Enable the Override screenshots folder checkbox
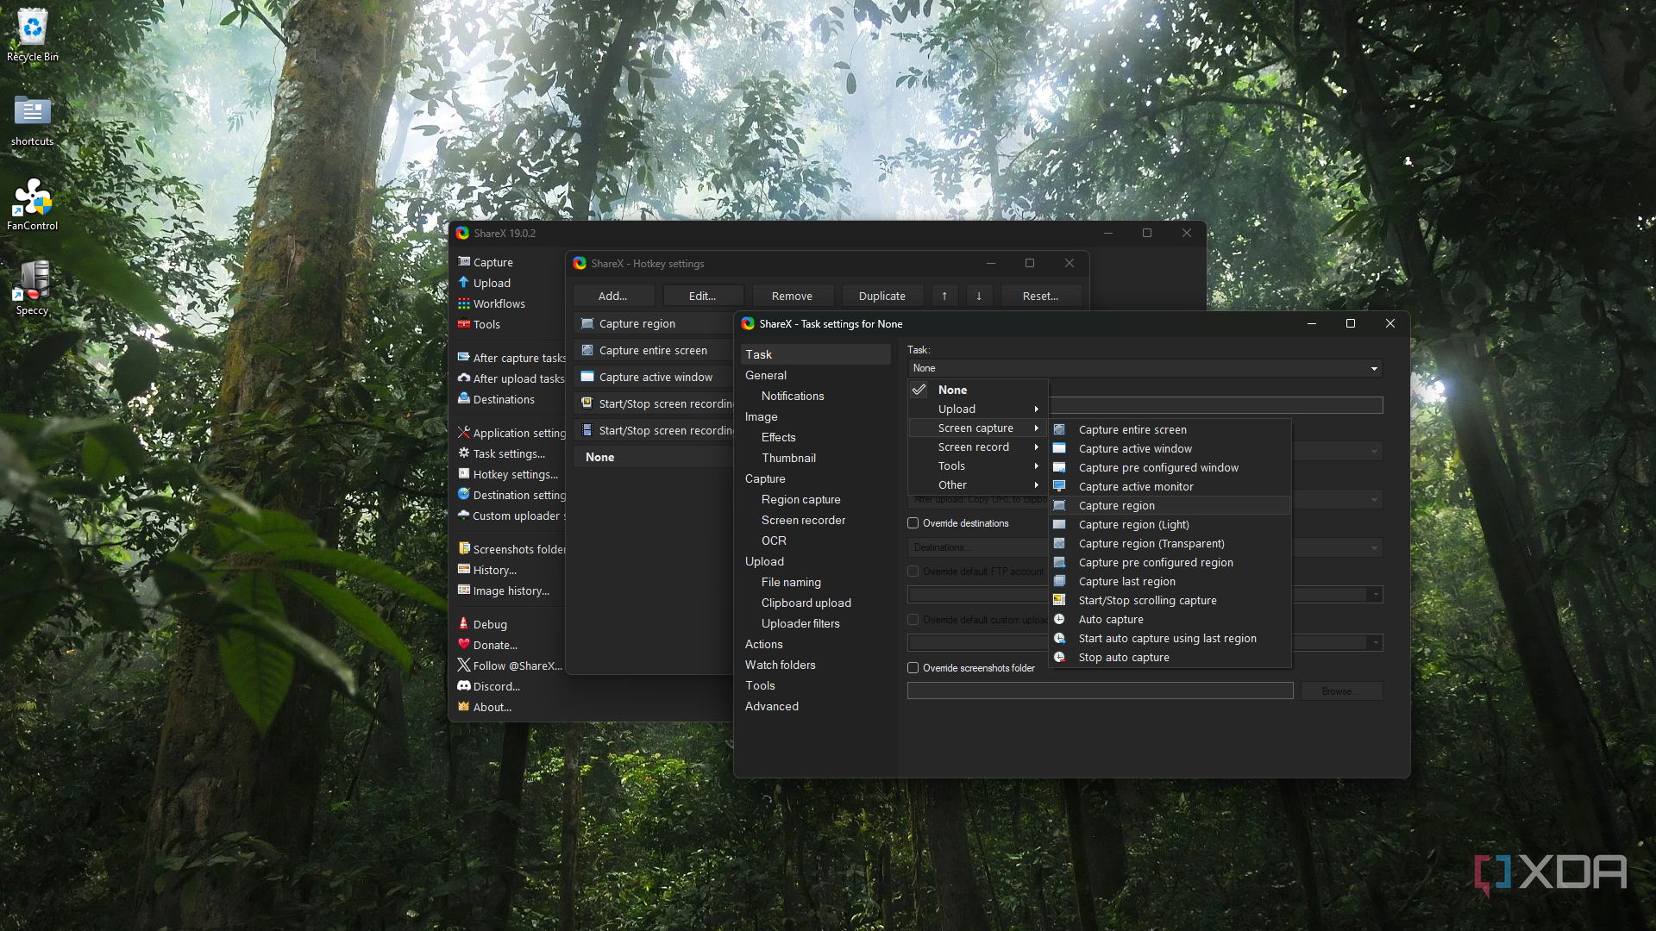This screenshot has height=931, width=1656. tap(913, 668)
